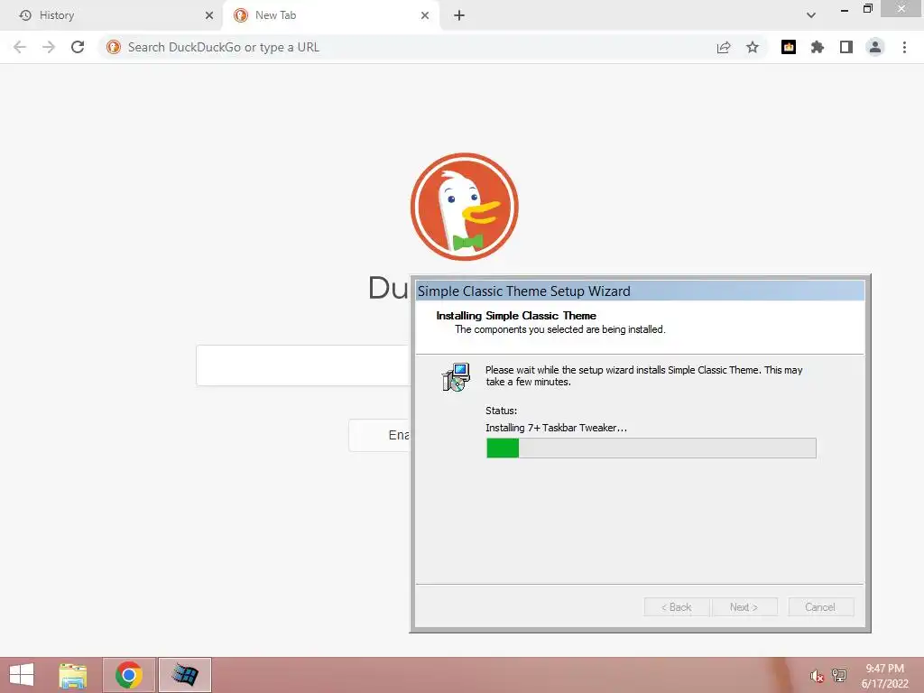The image size is (924, 693).
Task: Click the browser forward arrow
Action: pos(49,47)
